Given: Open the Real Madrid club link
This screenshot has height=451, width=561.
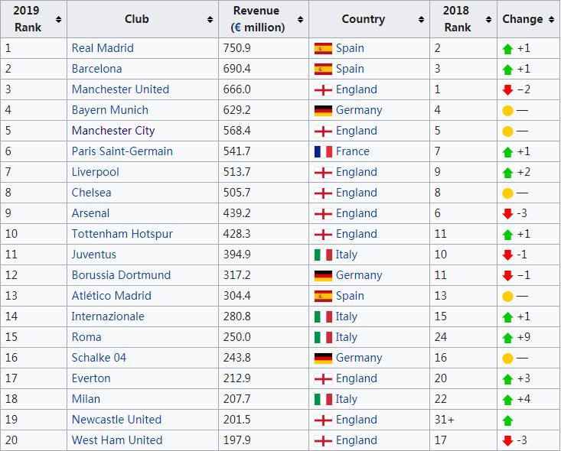Looking at the screenshot, I should pos(103,48).
